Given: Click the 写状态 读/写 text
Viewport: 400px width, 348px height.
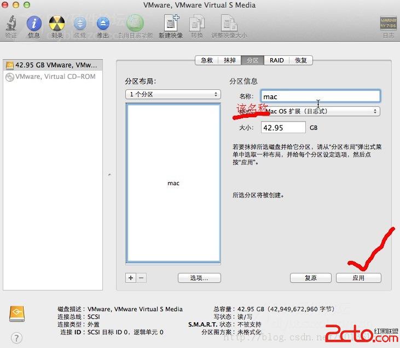Looking at the screenshot, I should click(x=233, y=317).
